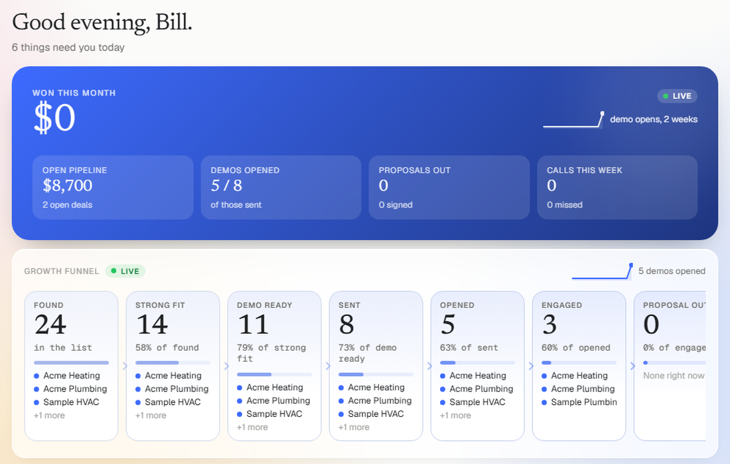Viewport: 730px width, 464px height.
Task: Click the Sent count "8"
Action: (346, 324)
